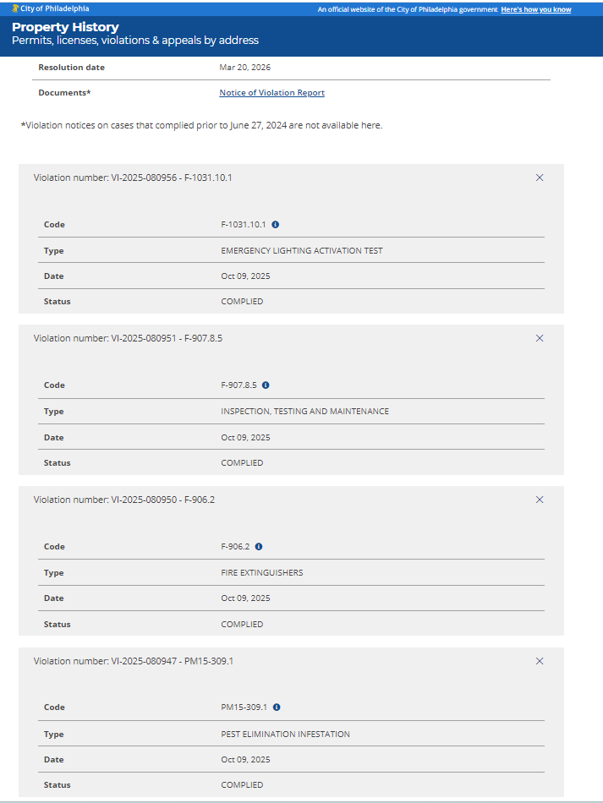Click info icon beside code F-906.2
603x803 pixels.
(x=259, y=547)
